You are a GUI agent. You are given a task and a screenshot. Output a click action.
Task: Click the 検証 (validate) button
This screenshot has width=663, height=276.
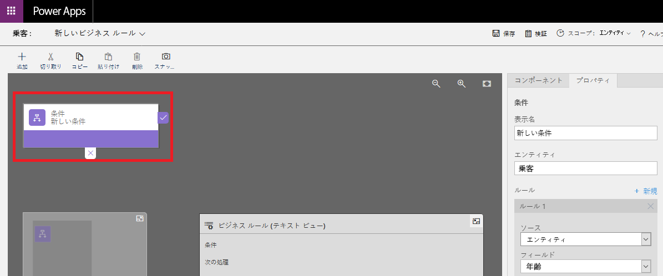click(536, 34)
